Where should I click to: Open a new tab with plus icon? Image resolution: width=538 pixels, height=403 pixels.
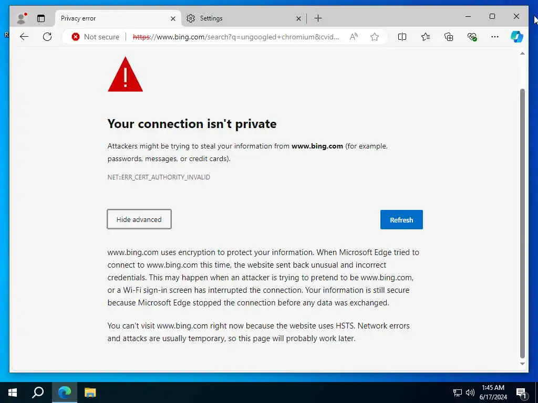click(318, 18)
